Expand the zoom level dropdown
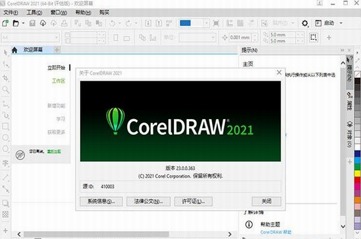Screen dimensions: 361x239 pos(206,23)
